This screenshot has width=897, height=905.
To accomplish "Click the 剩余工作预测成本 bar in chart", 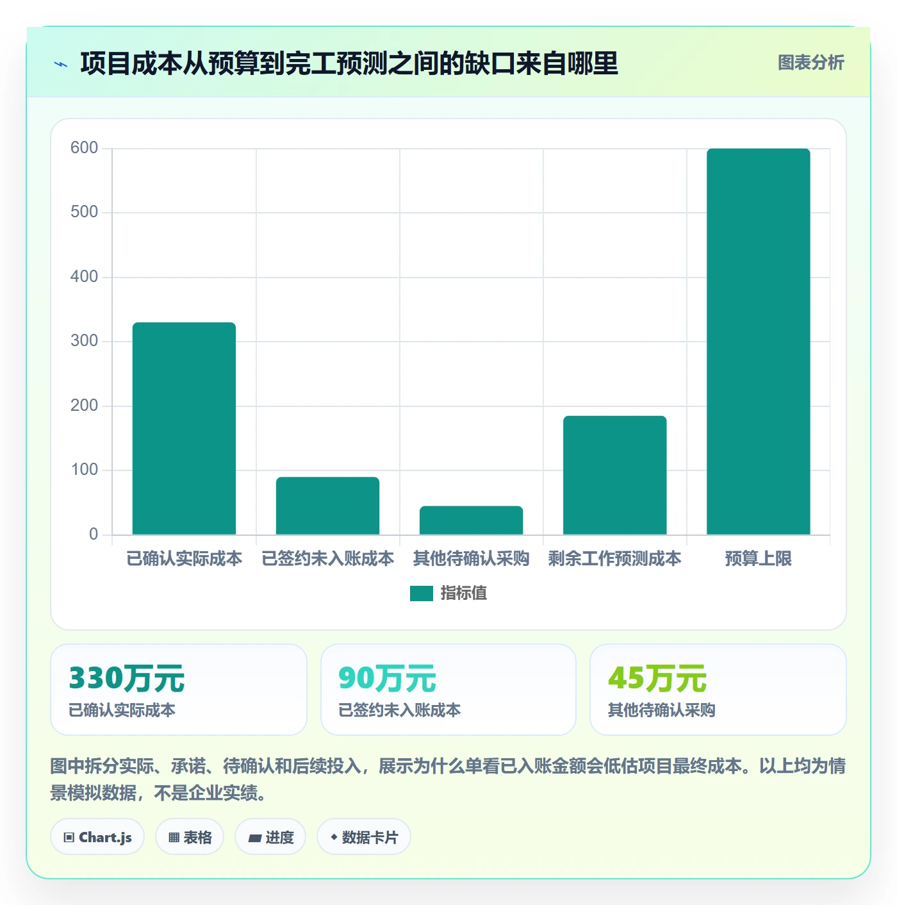I will coord(614,475).
